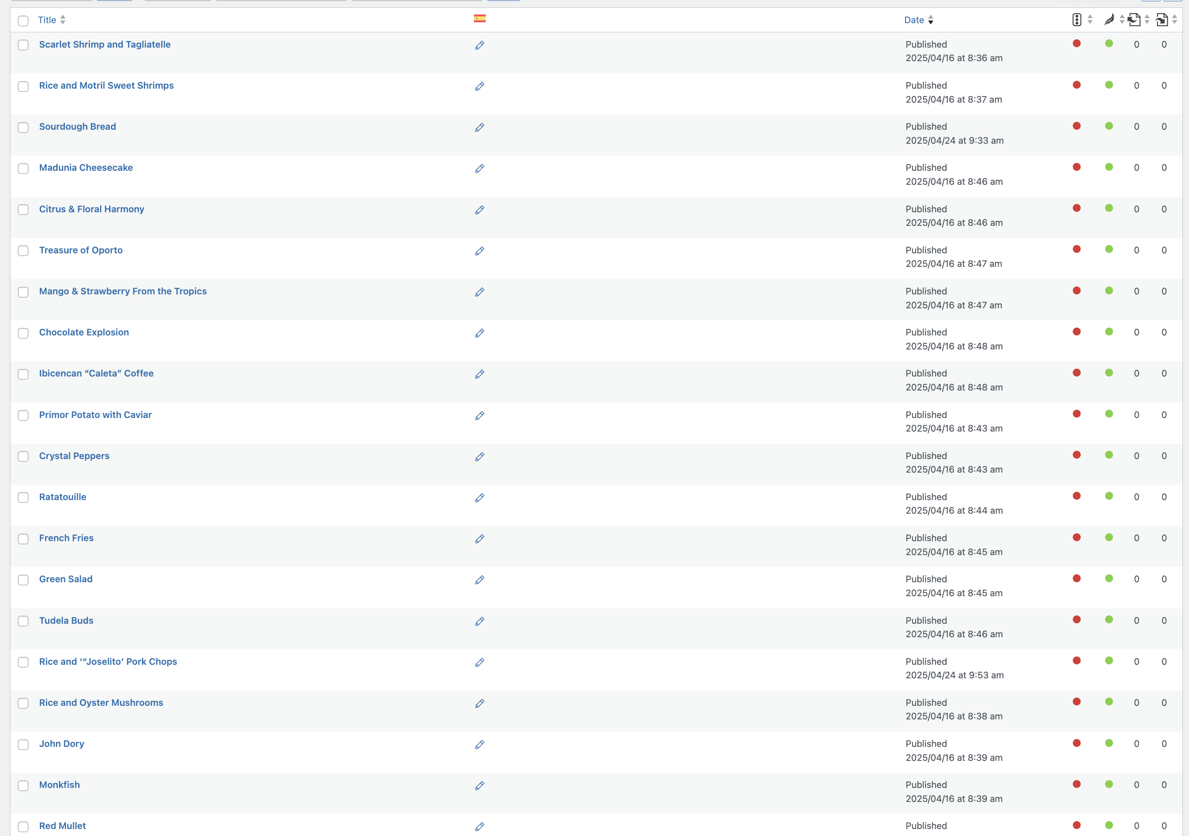The image size is (1189, 836).
Task: Tick the Madunia Cheesecake checkbox
Action: point(23,169)
